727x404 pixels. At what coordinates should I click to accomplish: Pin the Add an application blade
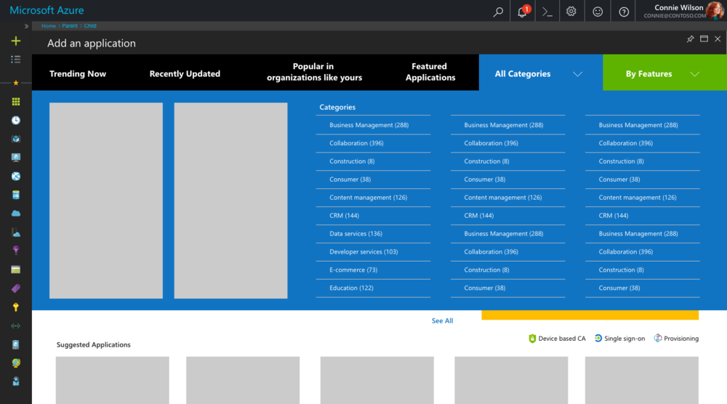coord(690,39)
